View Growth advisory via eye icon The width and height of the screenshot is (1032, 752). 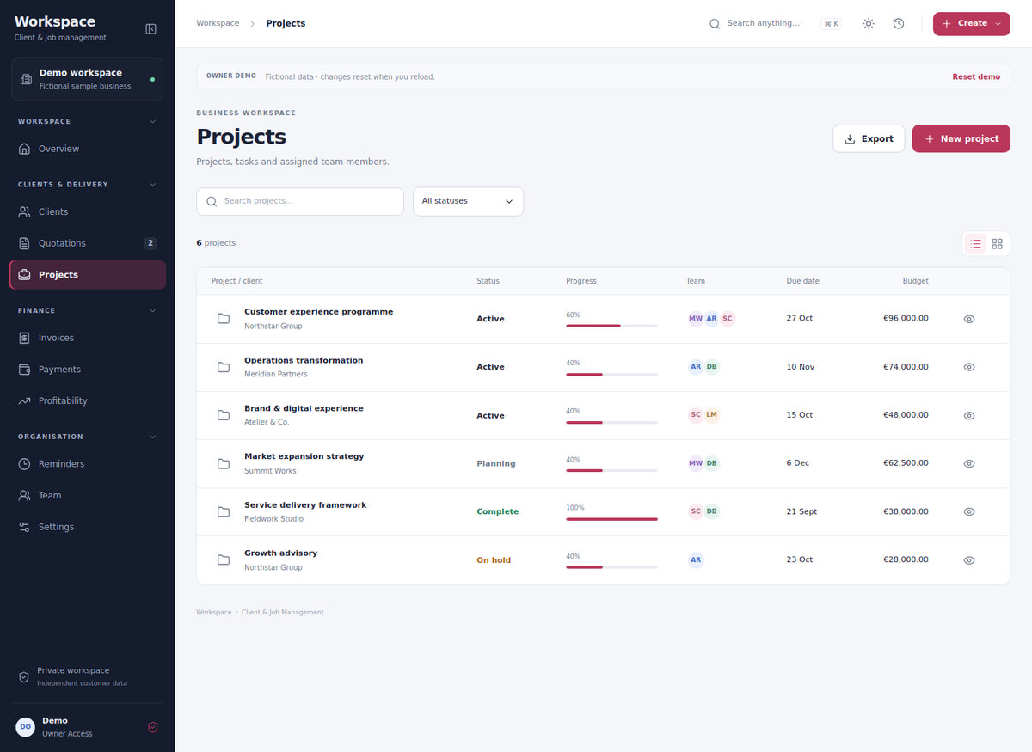(969, 559)
